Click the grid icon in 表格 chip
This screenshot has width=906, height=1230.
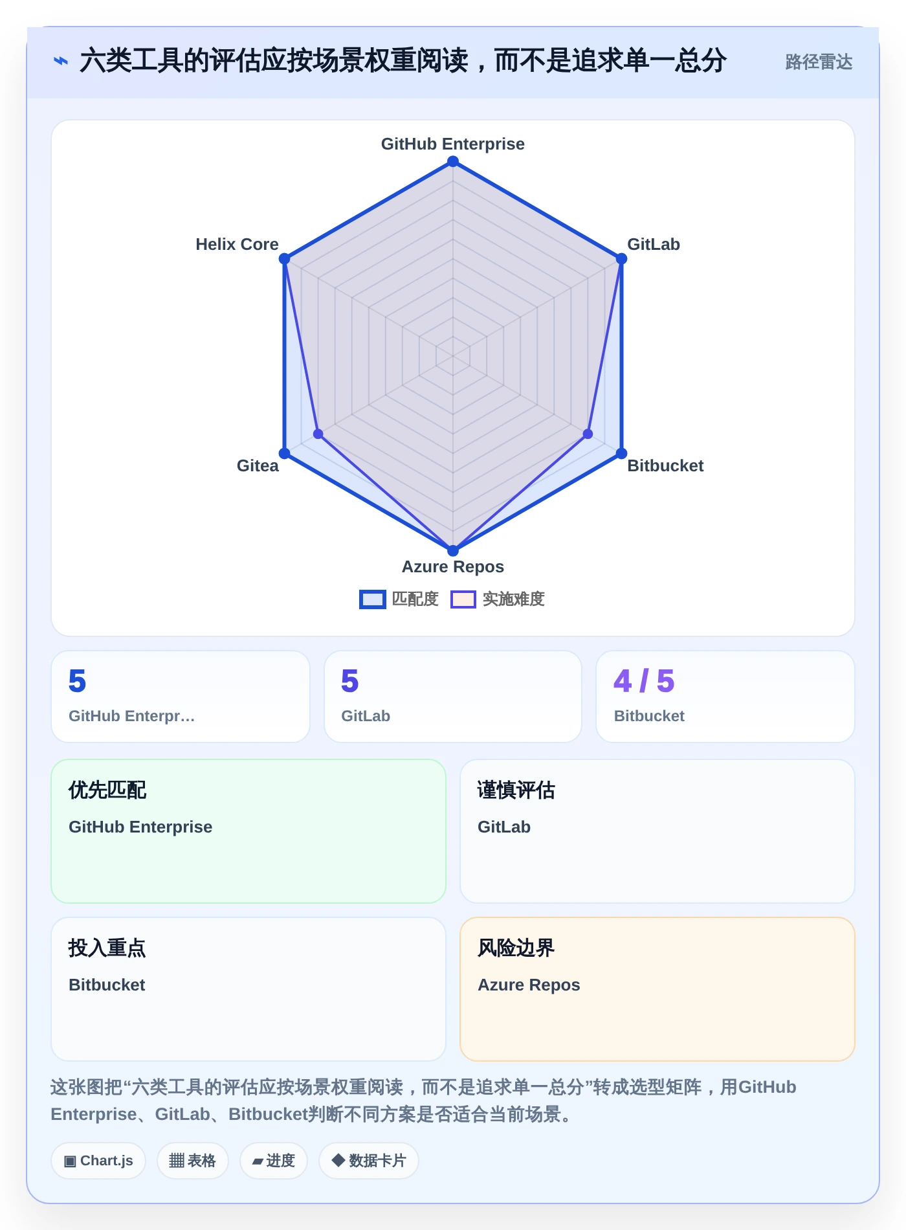(177, 1161)
